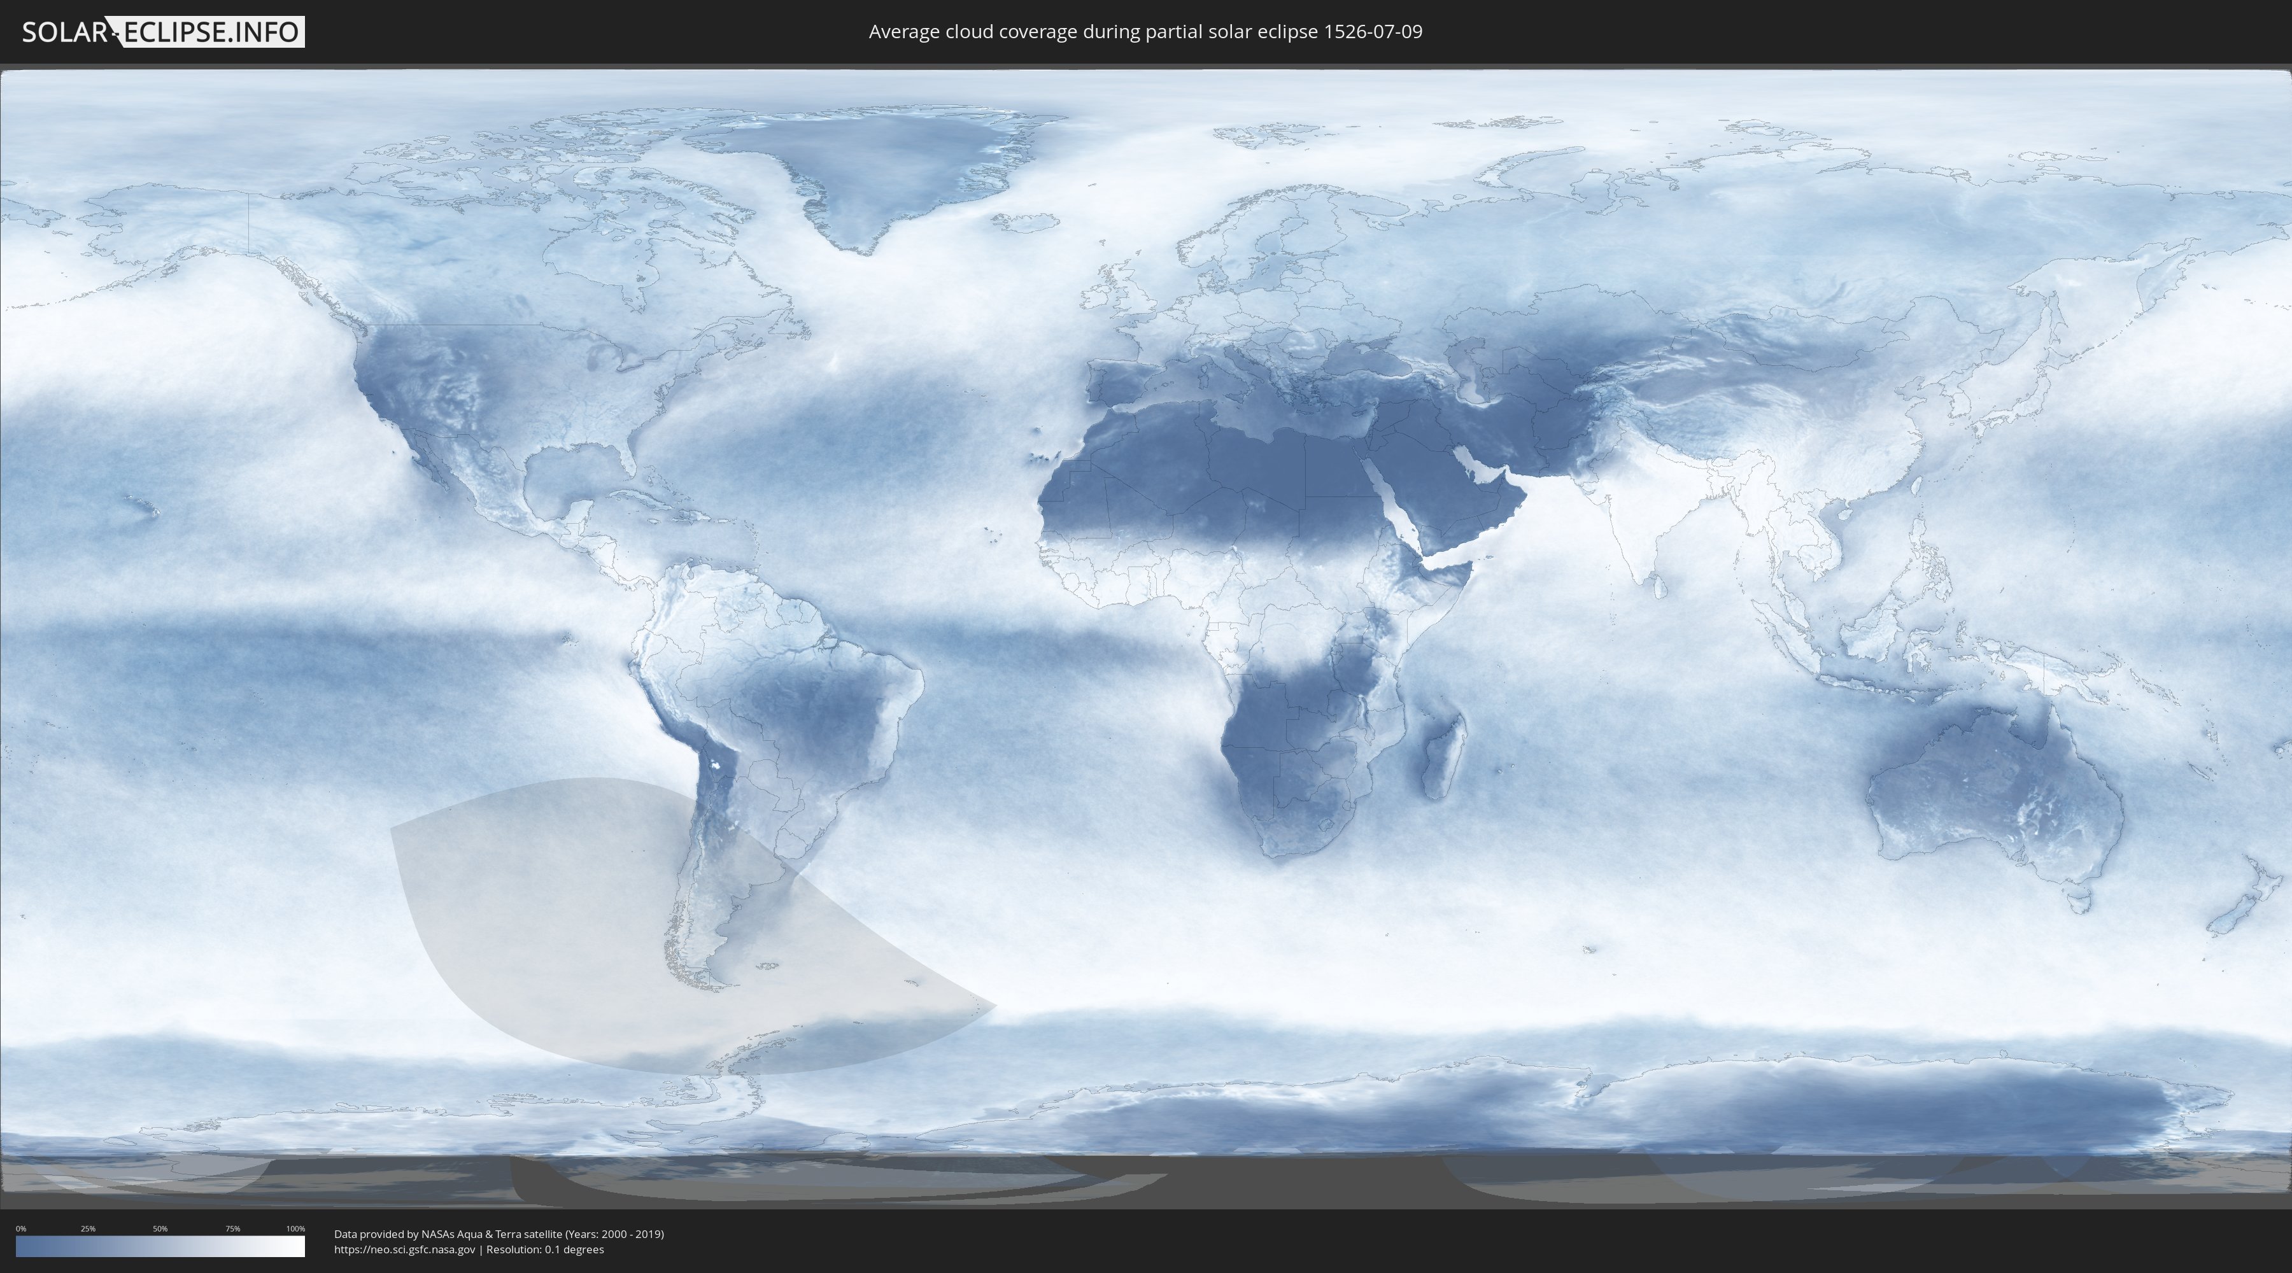This screenshot has width=2292, height=1273.
Task: Click the 75% legend label
Action: pos(232,1228)
